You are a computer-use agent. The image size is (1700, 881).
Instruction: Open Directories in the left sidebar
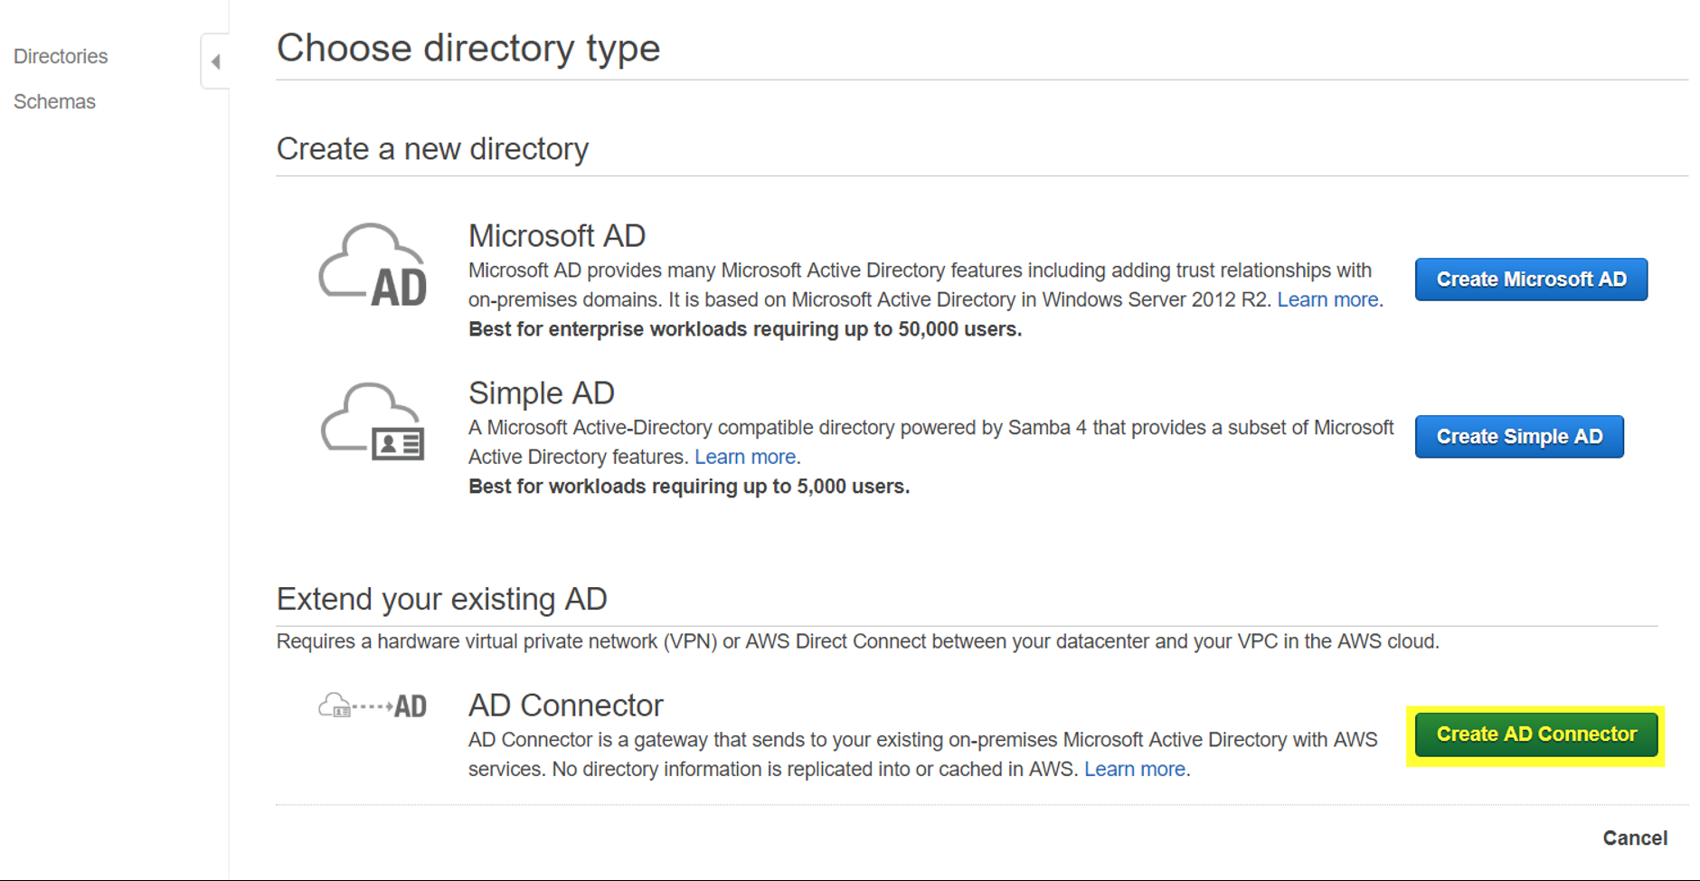[60, 55]
